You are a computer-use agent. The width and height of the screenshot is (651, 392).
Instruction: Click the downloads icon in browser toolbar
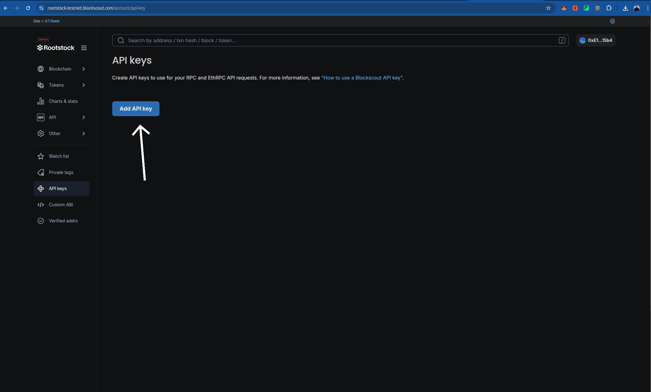click(x=626, y=8)
